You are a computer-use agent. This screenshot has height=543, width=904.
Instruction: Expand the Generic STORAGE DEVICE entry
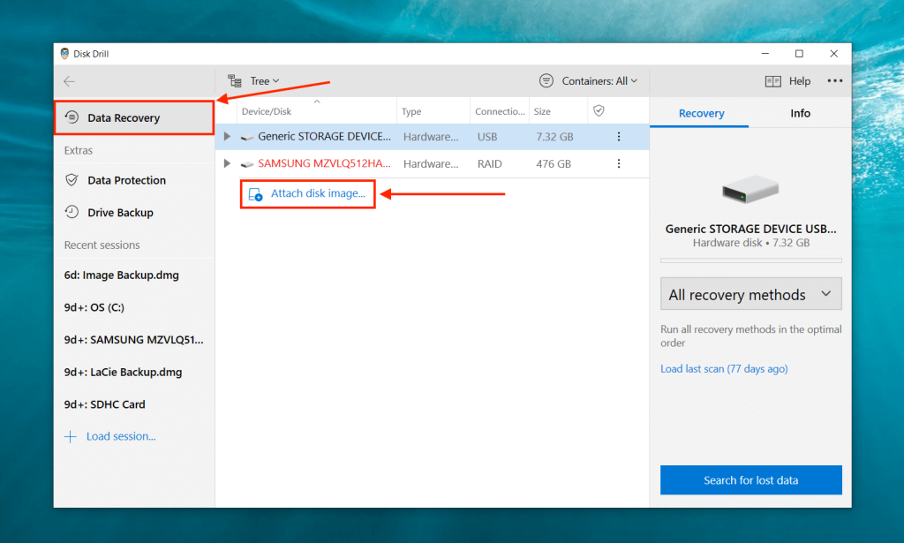[227, 137]
